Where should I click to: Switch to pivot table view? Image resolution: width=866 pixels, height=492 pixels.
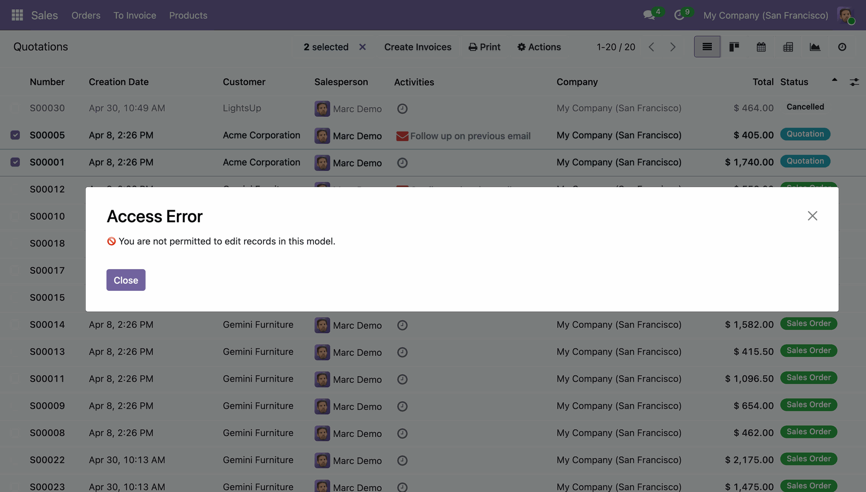coord(788,46)
